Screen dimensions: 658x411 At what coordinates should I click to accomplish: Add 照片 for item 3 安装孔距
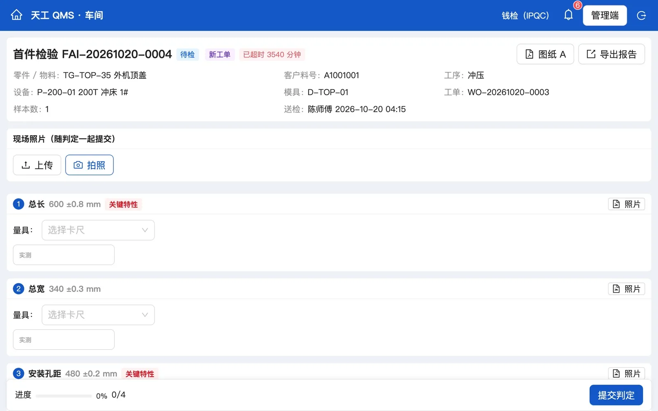point(626,373)
